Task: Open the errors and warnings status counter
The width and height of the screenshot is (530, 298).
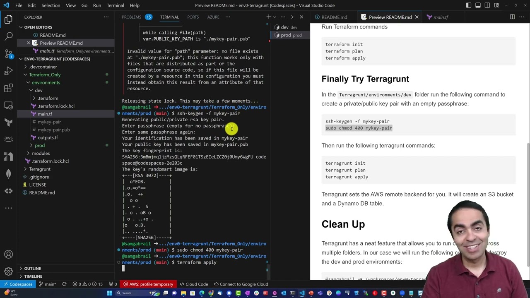Action: point(87,284)
